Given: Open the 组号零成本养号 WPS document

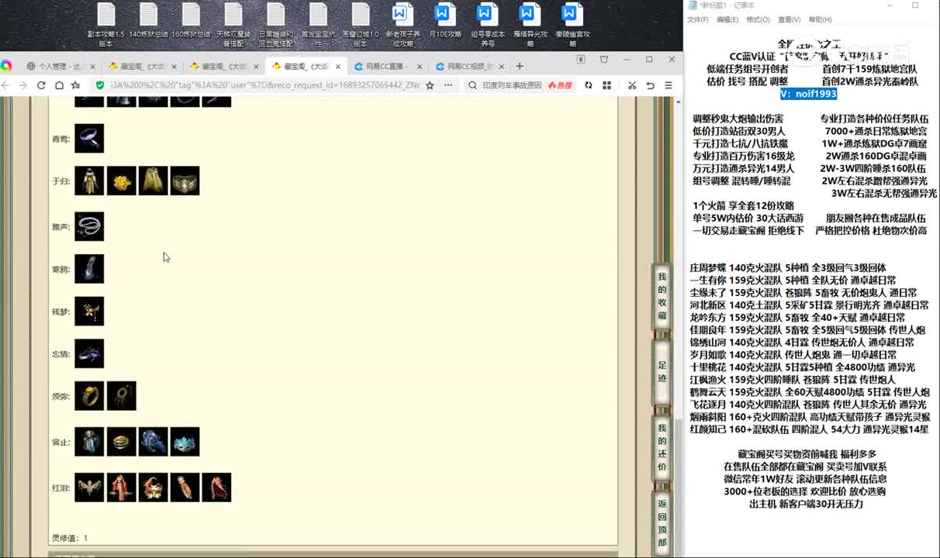Looking at the screenshot, I should pyautogui.click(x=487, y=25).
